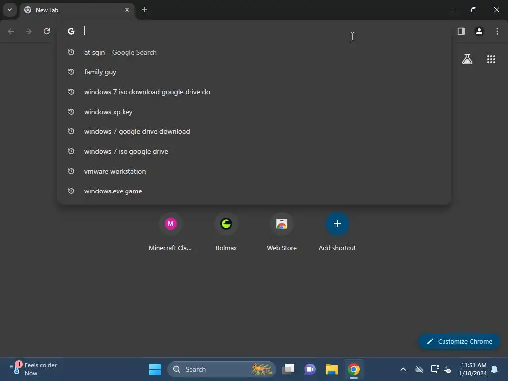This screenshot has height=381, width=508.
Task: Select suggestion "at sgin - Google Search"
Action: (254, 52)
